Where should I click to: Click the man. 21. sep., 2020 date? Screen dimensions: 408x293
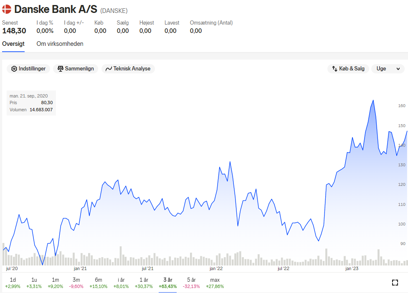pyautogui.click(x=29, y=96)
